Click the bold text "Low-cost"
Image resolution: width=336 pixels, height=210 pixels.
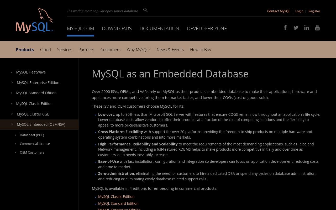click(106, 114)
